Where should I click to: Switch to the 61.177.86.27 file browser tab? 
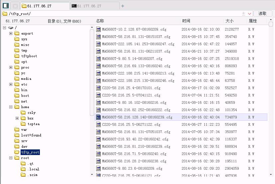tap(45, 6)
